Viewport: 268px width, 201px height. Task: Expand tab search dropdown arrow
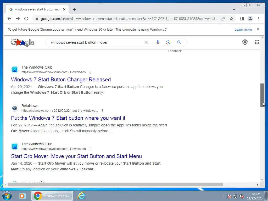pos(234,9)
